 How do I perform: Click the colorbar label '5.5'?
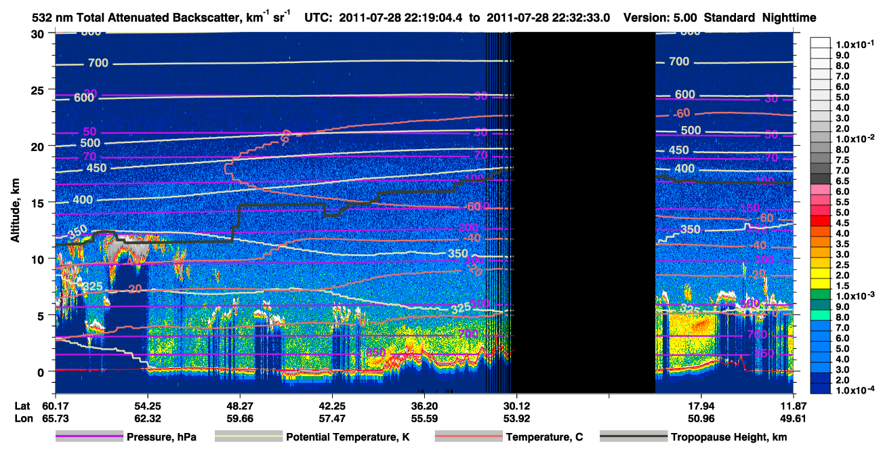(843, 202)
